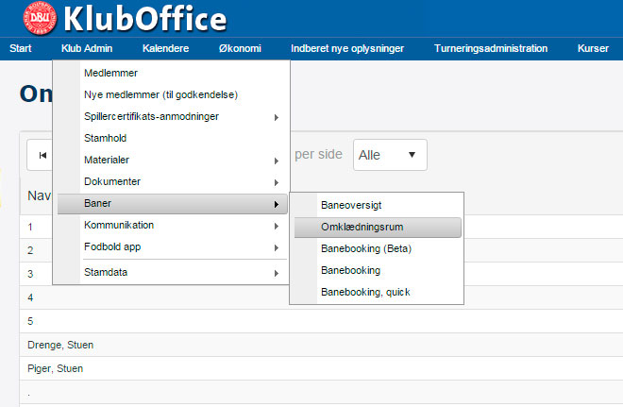Screen dimensions: 623x407
Task: Click the KlubOffice title text
Action: tap(145, 19)
